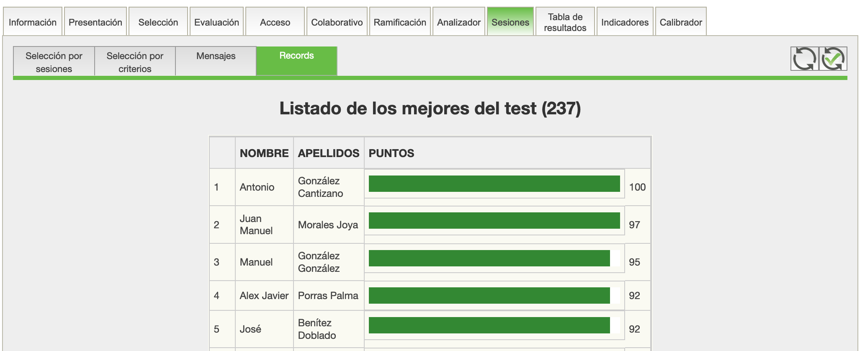Go to the Selección tab
This screenshot has height=351, width=865.
click(158, 22)
